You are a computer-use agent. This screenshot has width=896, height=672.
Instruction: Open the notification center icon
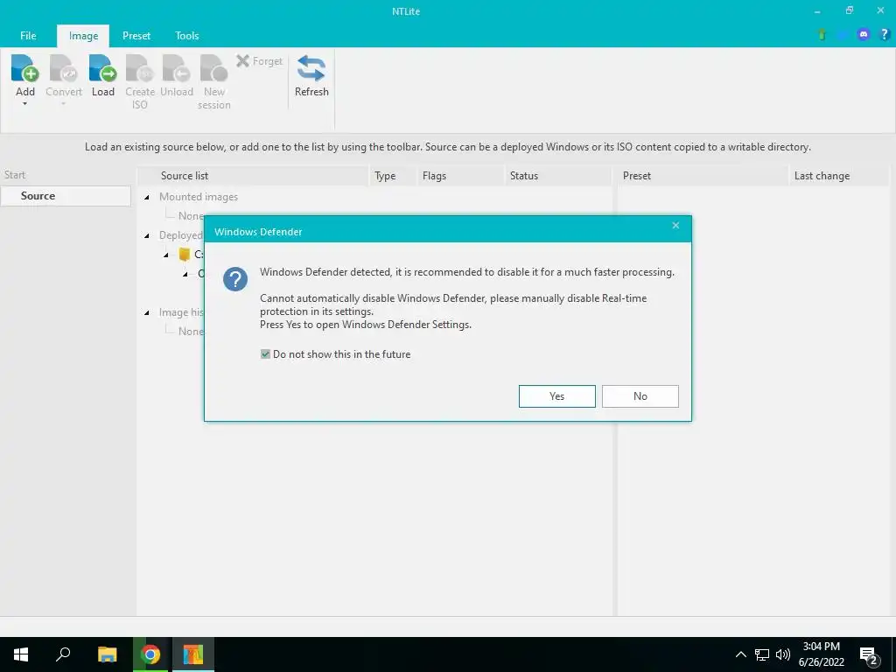[869, 656]
